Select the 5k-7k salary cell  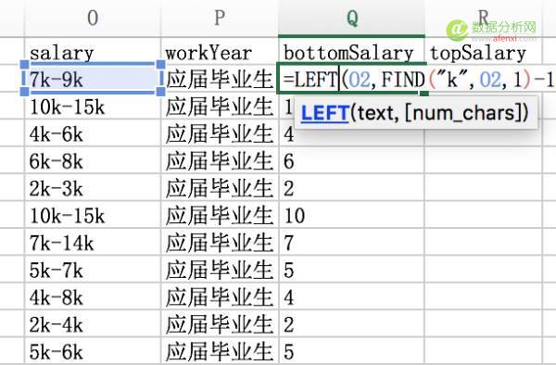pos(93,270)
